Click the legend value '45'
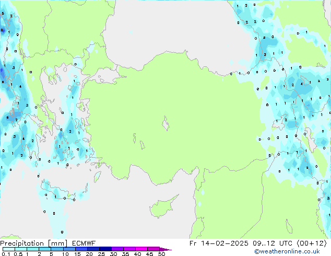 [x=149, y=254]
